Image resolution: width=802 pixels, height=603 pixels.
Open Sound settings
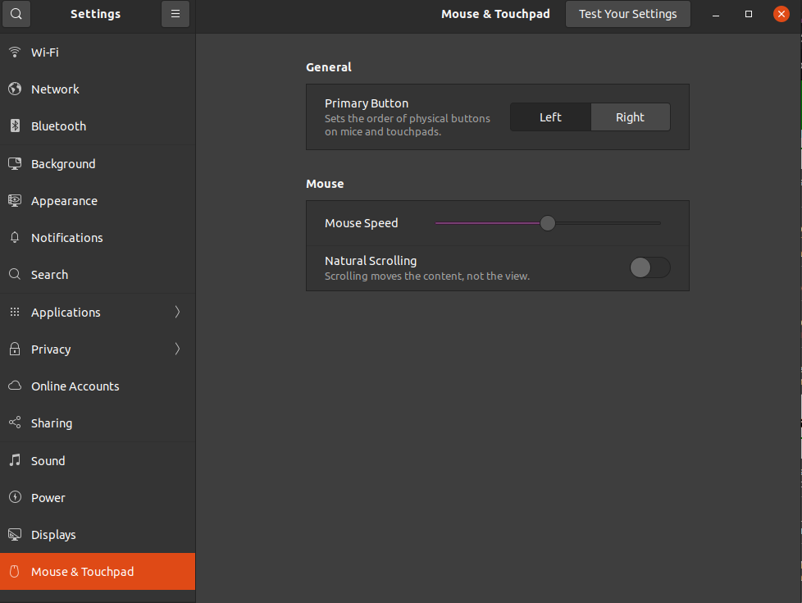[x=98, y=460]
